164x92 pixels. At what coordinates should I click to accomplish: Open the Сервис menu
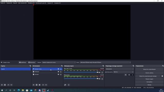[x=50, y=3]
